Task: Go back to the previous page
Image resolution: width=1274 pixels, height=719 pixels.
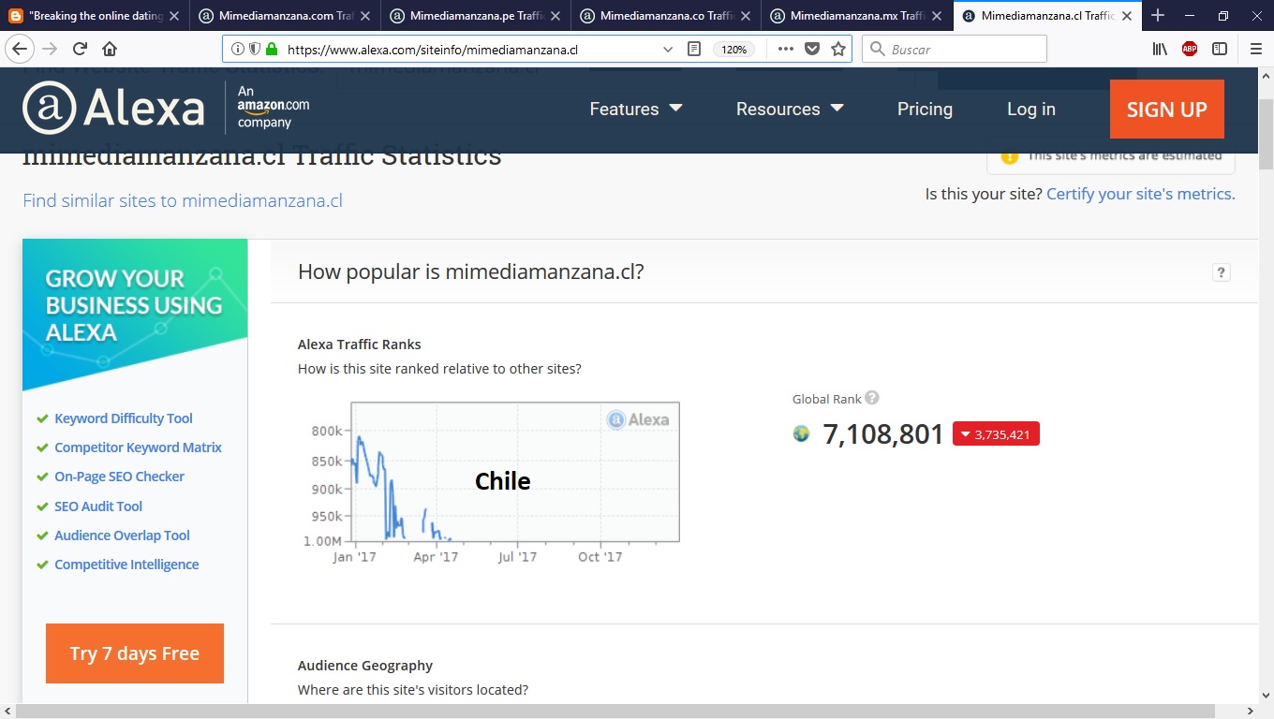Action: pyautogui.click(x=20, y=50)
